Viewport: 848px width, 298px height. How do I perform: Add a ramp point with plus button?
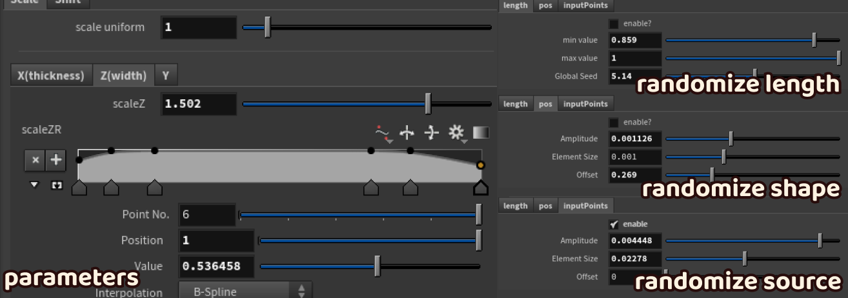click(x=56, y=161)
